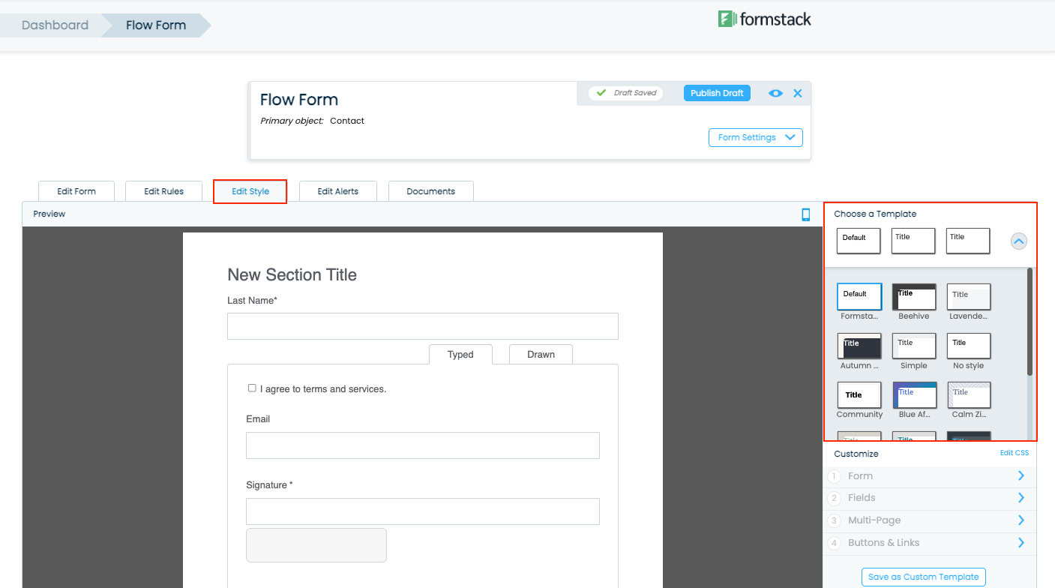Select the Autumn template thumbnail
The image size is (1055, 588).
[859, 346]
